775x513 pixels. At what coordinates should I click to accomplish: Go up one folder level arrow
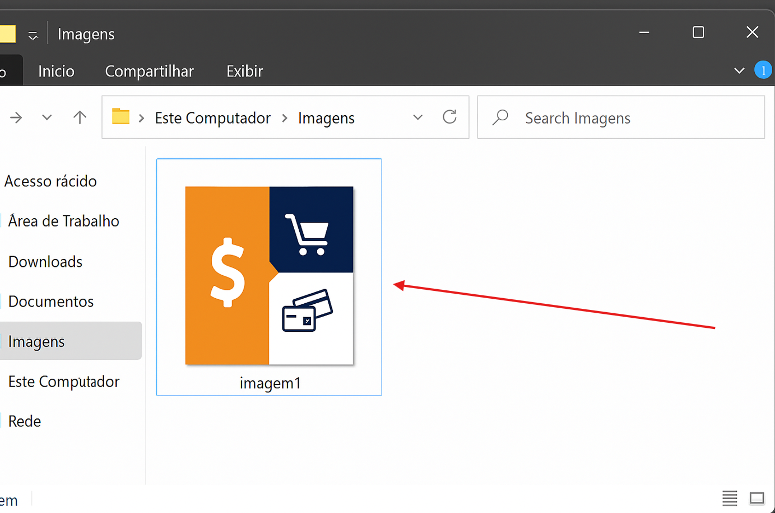[80, 117]
